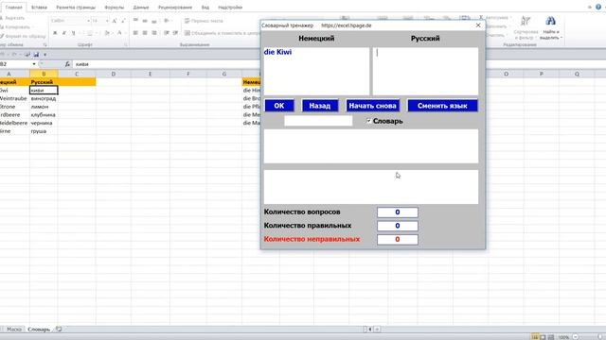Image resolution: width=606 pixels, height=340 pixels.
Task: Expand the Font group dialog launcher
Action: click(126, 45)
